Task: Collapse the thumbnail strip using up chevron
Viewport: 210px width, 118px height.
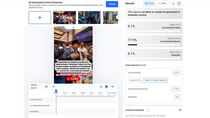Action: pyautogui.click(x=73, y=27)
